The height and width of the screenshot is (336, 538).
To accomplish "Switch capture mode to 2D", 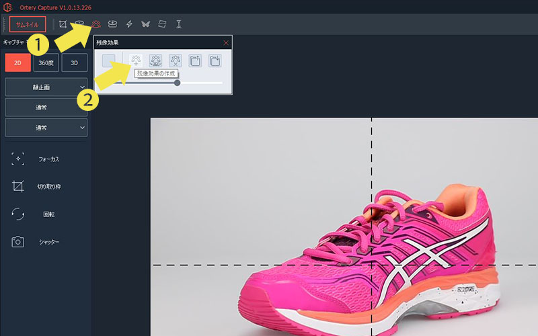I will (17, 62).
